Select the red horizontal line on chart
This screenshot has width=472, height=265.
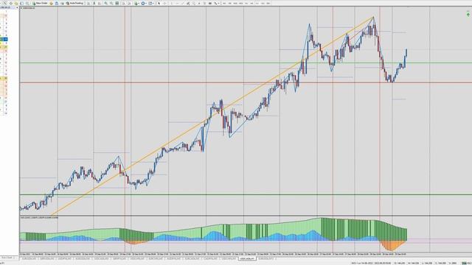click(246, 82)
